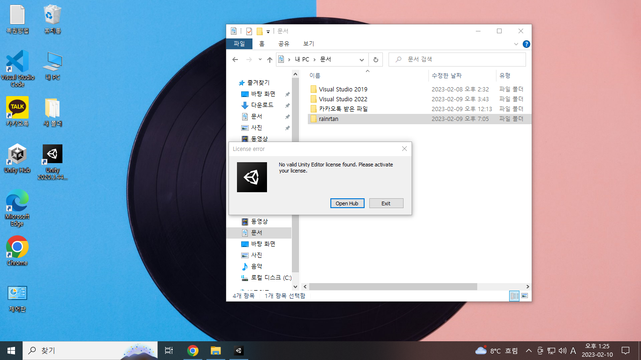Screen dimensions: 641x360
Task: Open the 홈 ribbon tab
Action: tap(262, 44)
